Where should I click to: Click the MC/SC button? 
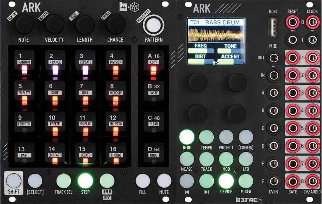pos(187,159)
